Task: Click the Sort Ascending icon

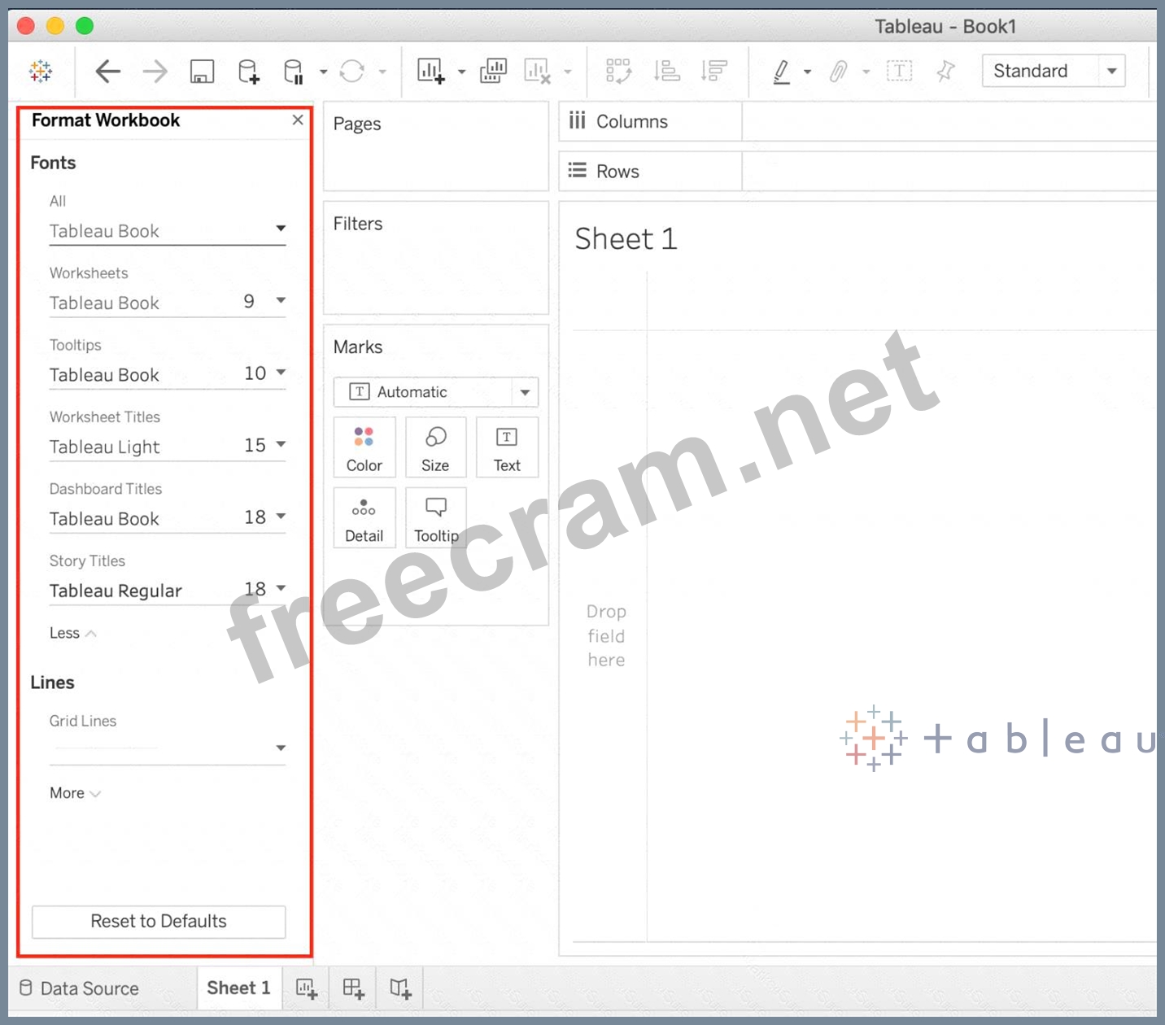Action: pos(666,72)
